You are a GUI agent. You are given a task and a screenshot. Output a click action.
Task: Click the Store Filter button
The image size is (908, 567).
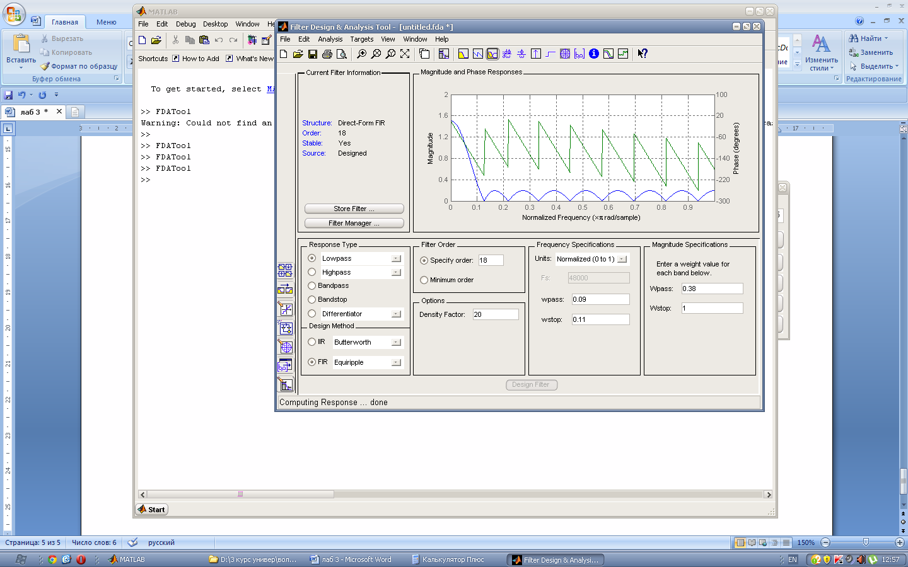click(354, 209)
